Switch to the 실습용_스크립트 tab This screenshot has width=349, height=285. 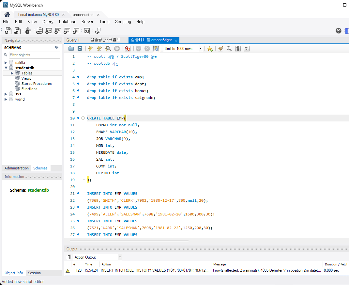point(105,40)
